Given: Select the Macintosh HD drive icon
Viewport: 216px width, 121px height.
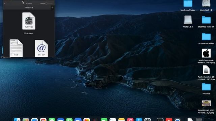Looking at the screenshot, I should tap(206, 3).
